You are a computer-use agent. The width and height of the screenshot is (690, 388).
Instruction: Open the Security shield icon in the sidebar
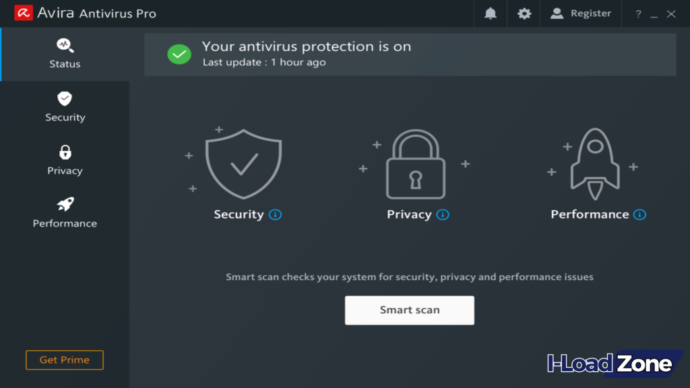tap(64, 99)
